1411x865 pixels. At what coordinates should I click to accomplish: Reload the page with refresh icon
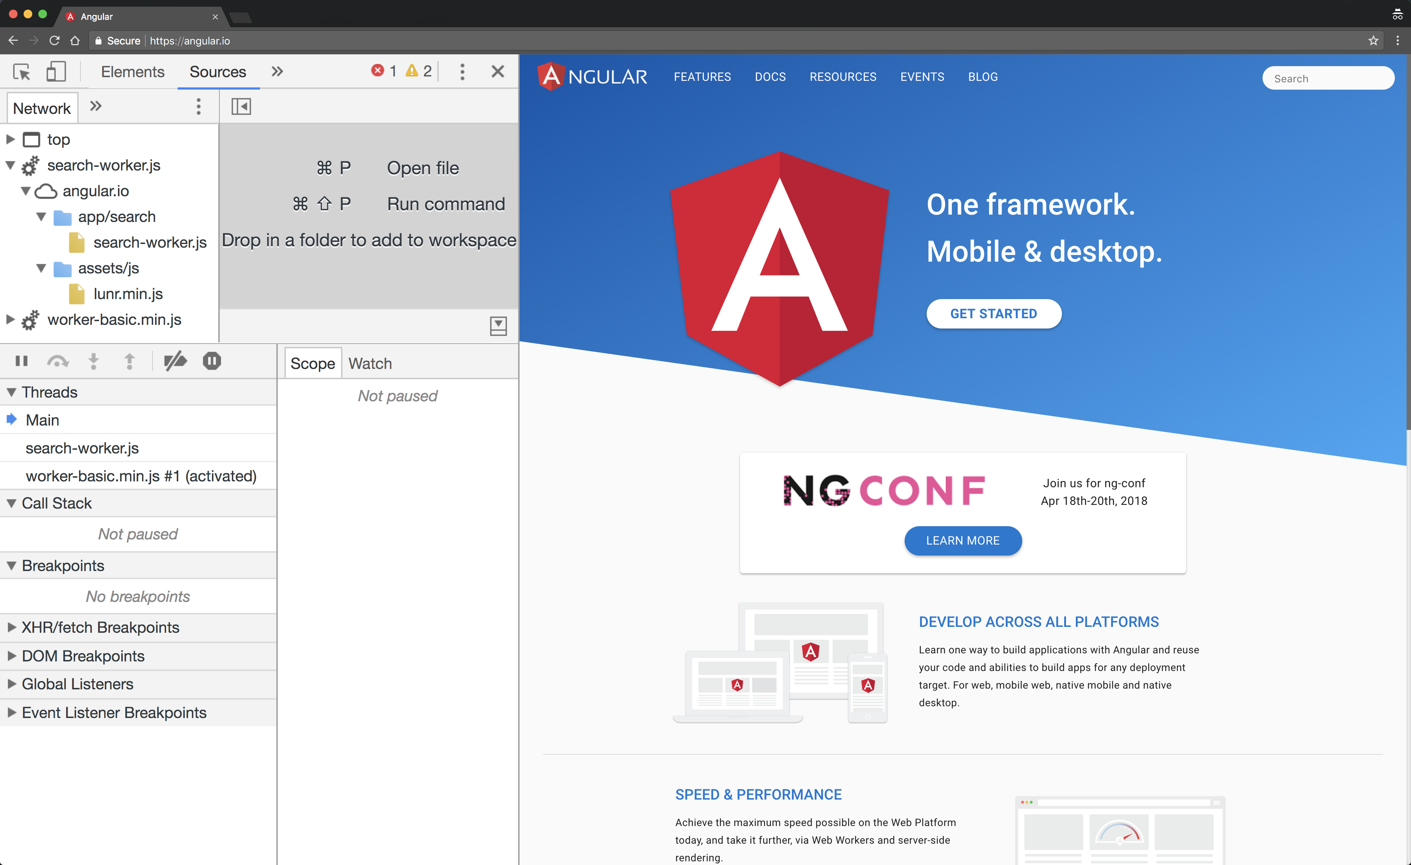click(x=54, y=41)
